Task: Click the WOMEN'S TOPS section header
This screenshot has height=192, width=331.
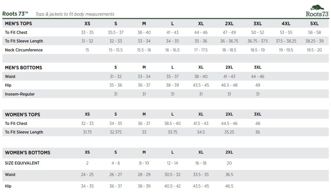Action: click(22, 115)
